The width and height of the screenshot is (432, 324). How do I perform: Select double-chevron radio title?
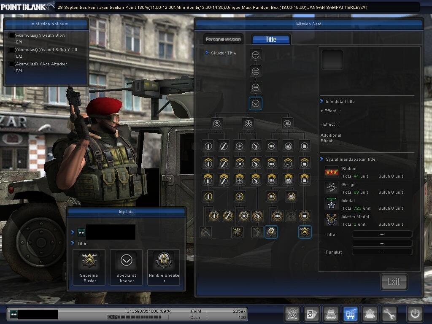tap(288, 179)
